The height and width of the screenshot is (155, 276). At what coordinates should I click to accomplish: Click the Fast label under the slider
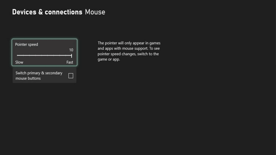pyautogui.click(x=70, y=62)
